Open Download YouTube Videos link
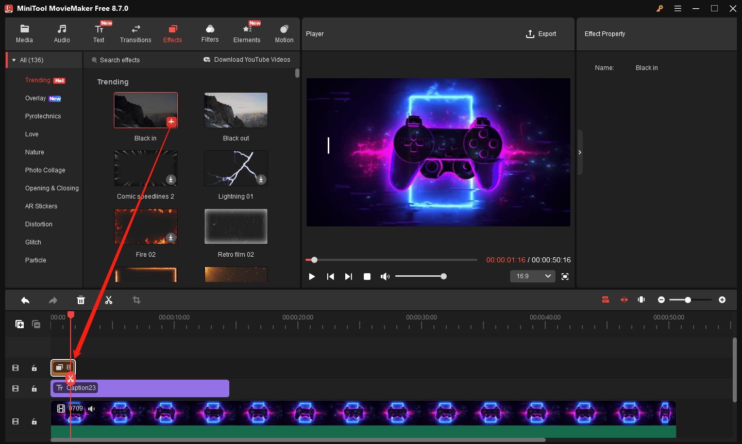The height and width of the screenshot is (444, 742). pyautogui.click(x=247, y=60)
